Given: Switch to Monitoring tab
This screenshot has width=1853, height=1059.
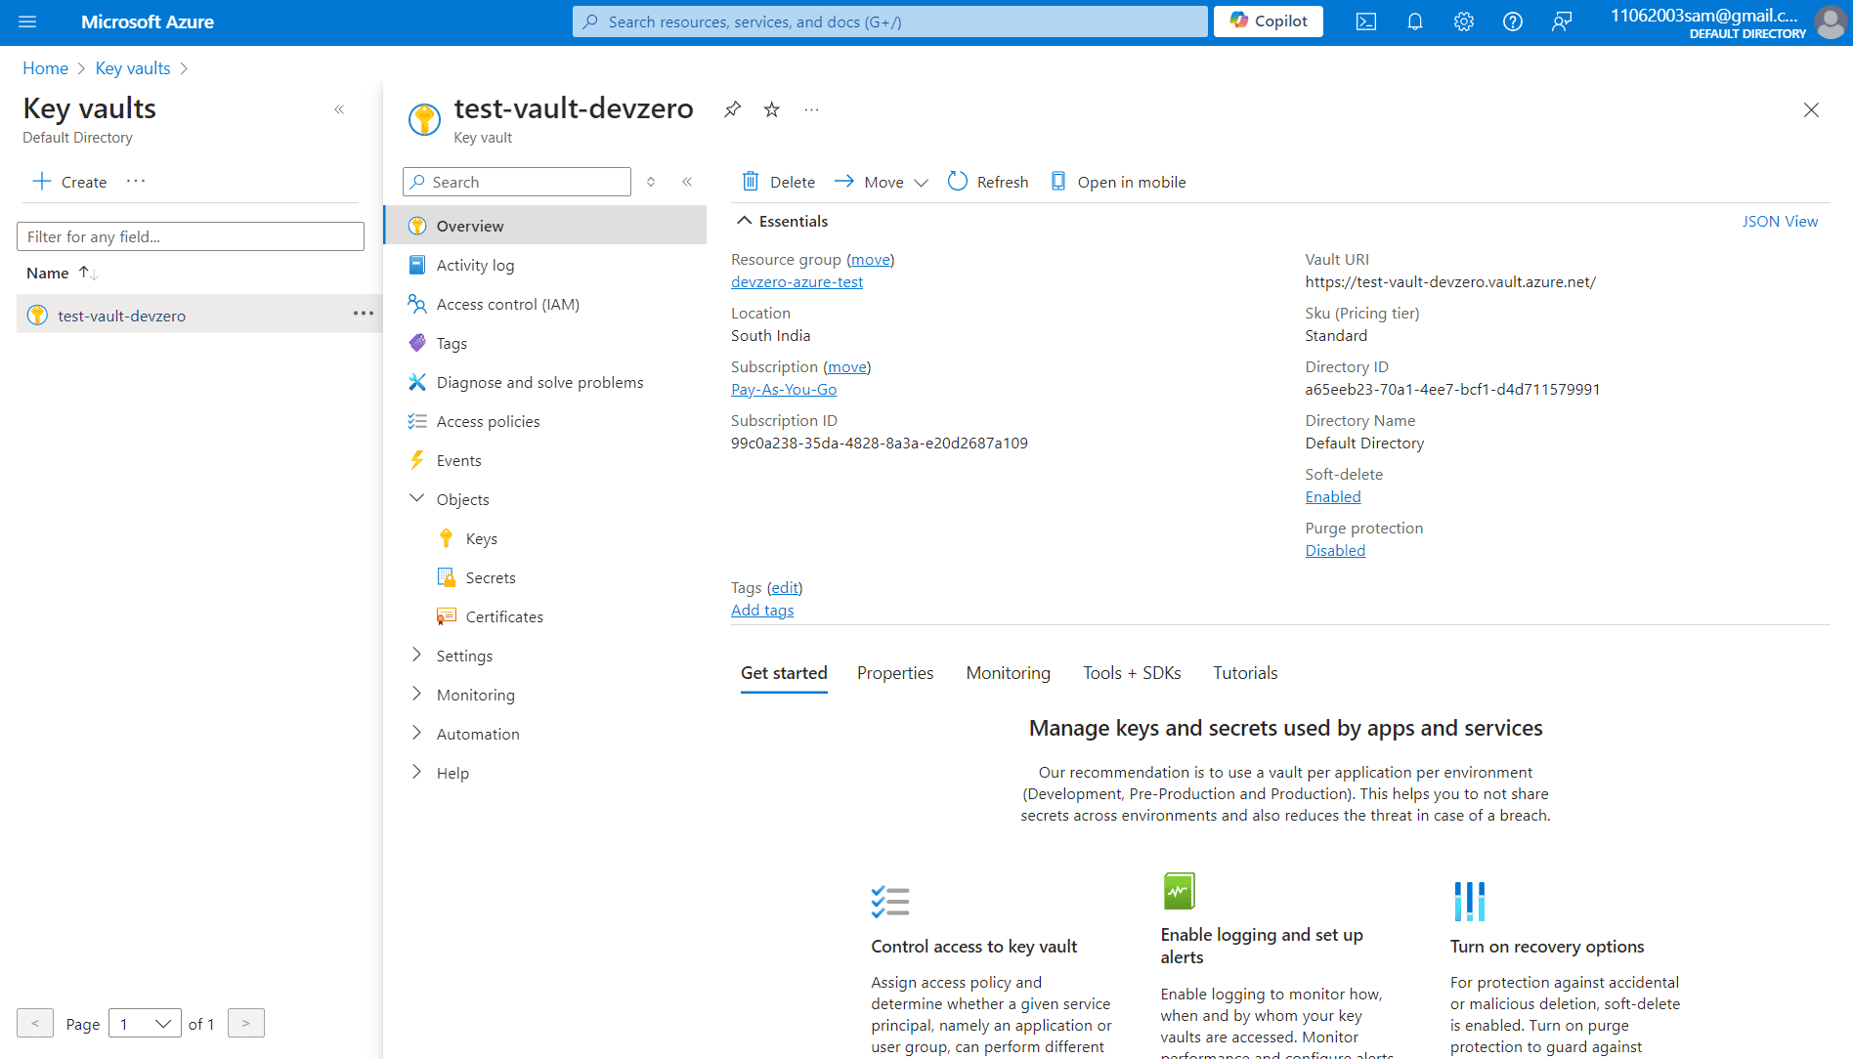Looking at the screenshot, I should click(x=1009, y=673).
